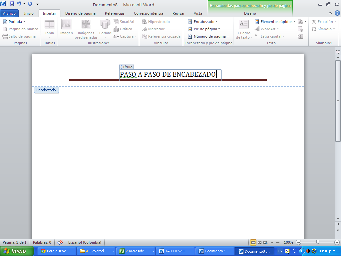Select Full Screen Reading view button
Screen dimensions: 341x256
point(259,242)
